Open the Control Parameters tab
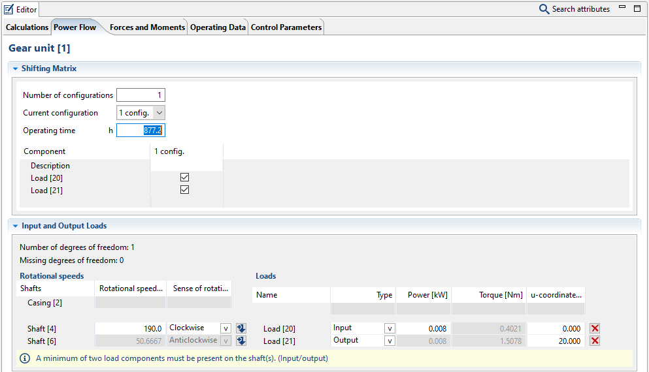Screen dimensions: 649x372 286,27
